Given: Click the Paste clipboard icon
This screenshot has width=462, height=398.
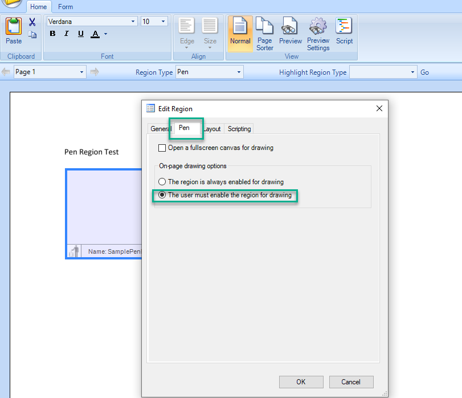Looking at the screenshot, I should tap(14, 30).
